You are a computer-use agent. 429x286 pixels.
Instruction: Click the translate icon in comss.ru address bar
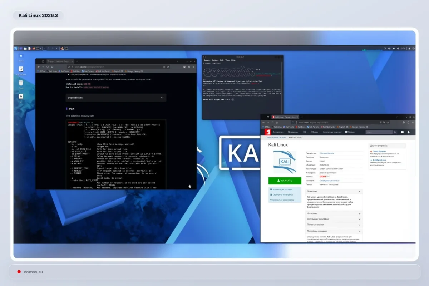384,122
